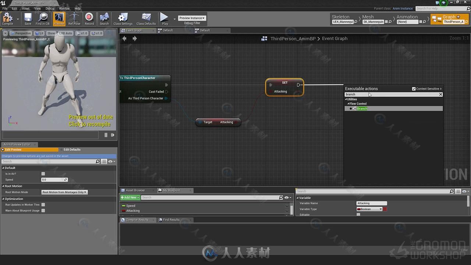Open the Class Settings icon
471x265 pixels.
[x=123, y=19]
